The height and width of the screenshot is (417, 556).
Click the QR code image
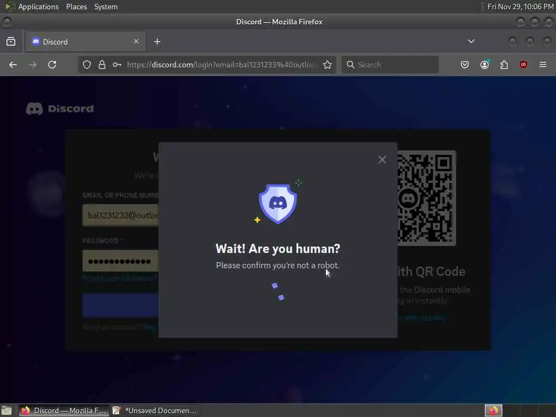coord(427,198)
